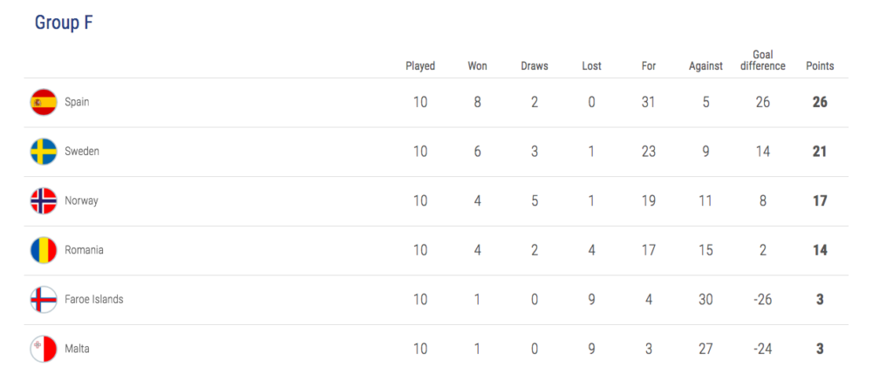Open the Sweden team link

click(x=81, y=152)
